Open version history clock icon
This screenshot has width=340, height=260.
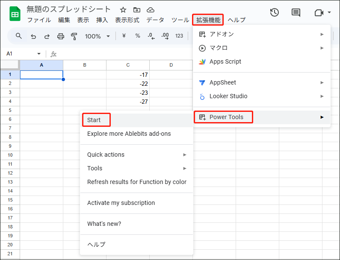point(275,12)
